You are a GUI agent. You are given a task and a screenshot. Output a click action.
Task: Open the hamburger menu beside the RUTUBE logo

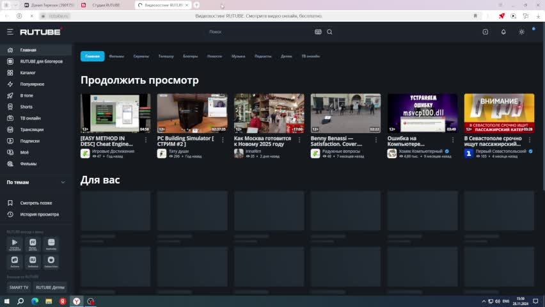(x=10, y=31)
